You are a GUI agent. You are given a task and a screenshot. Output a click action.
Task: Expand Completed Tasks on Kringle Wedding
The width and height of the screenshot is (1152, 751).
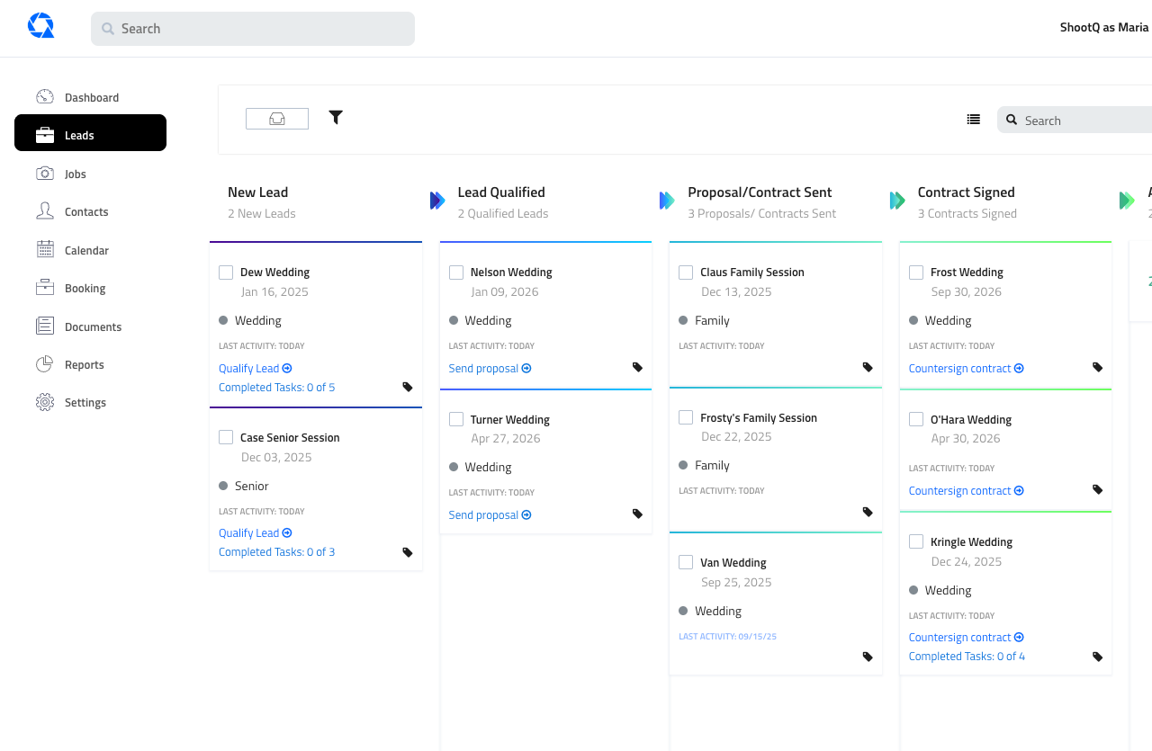click(x=967, y=657)
